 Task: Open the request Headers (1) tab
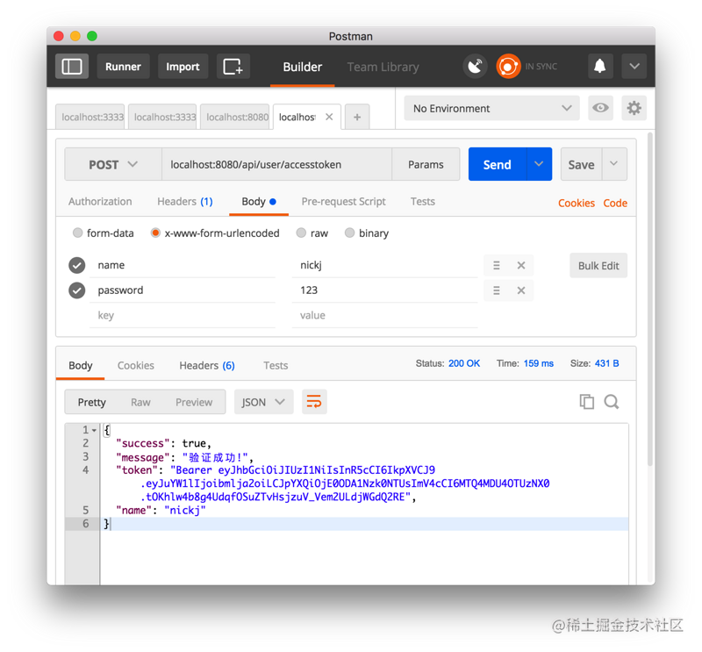(185, 202)
